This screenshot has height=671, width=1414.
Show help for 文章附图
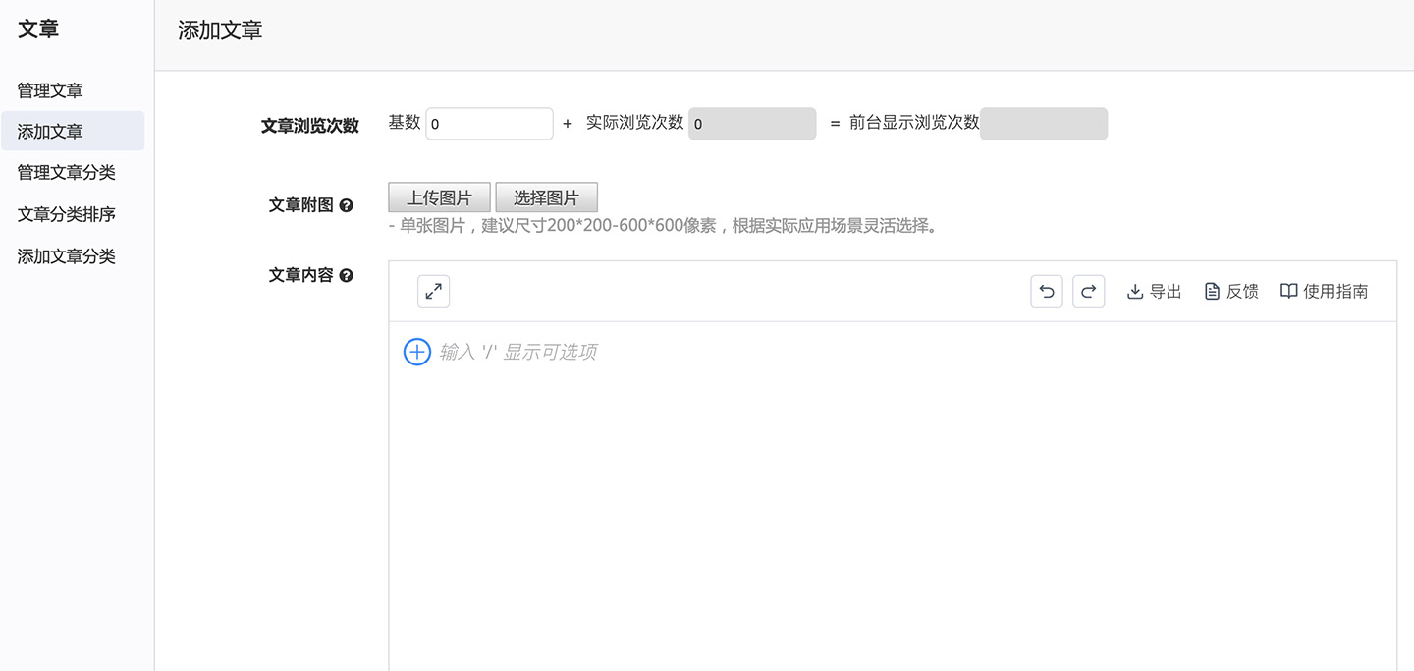pyautogui.click(x=346, y=206)
